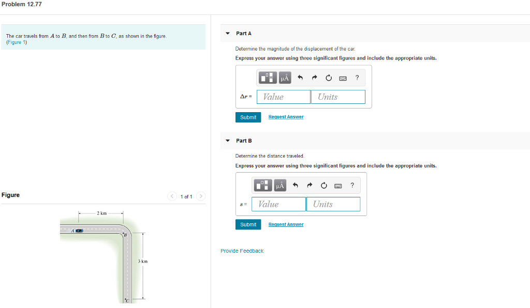Open Provide Feedback link
Image resolution: width=530 pixels, height=308 pixels.
(x=242, y=251)
